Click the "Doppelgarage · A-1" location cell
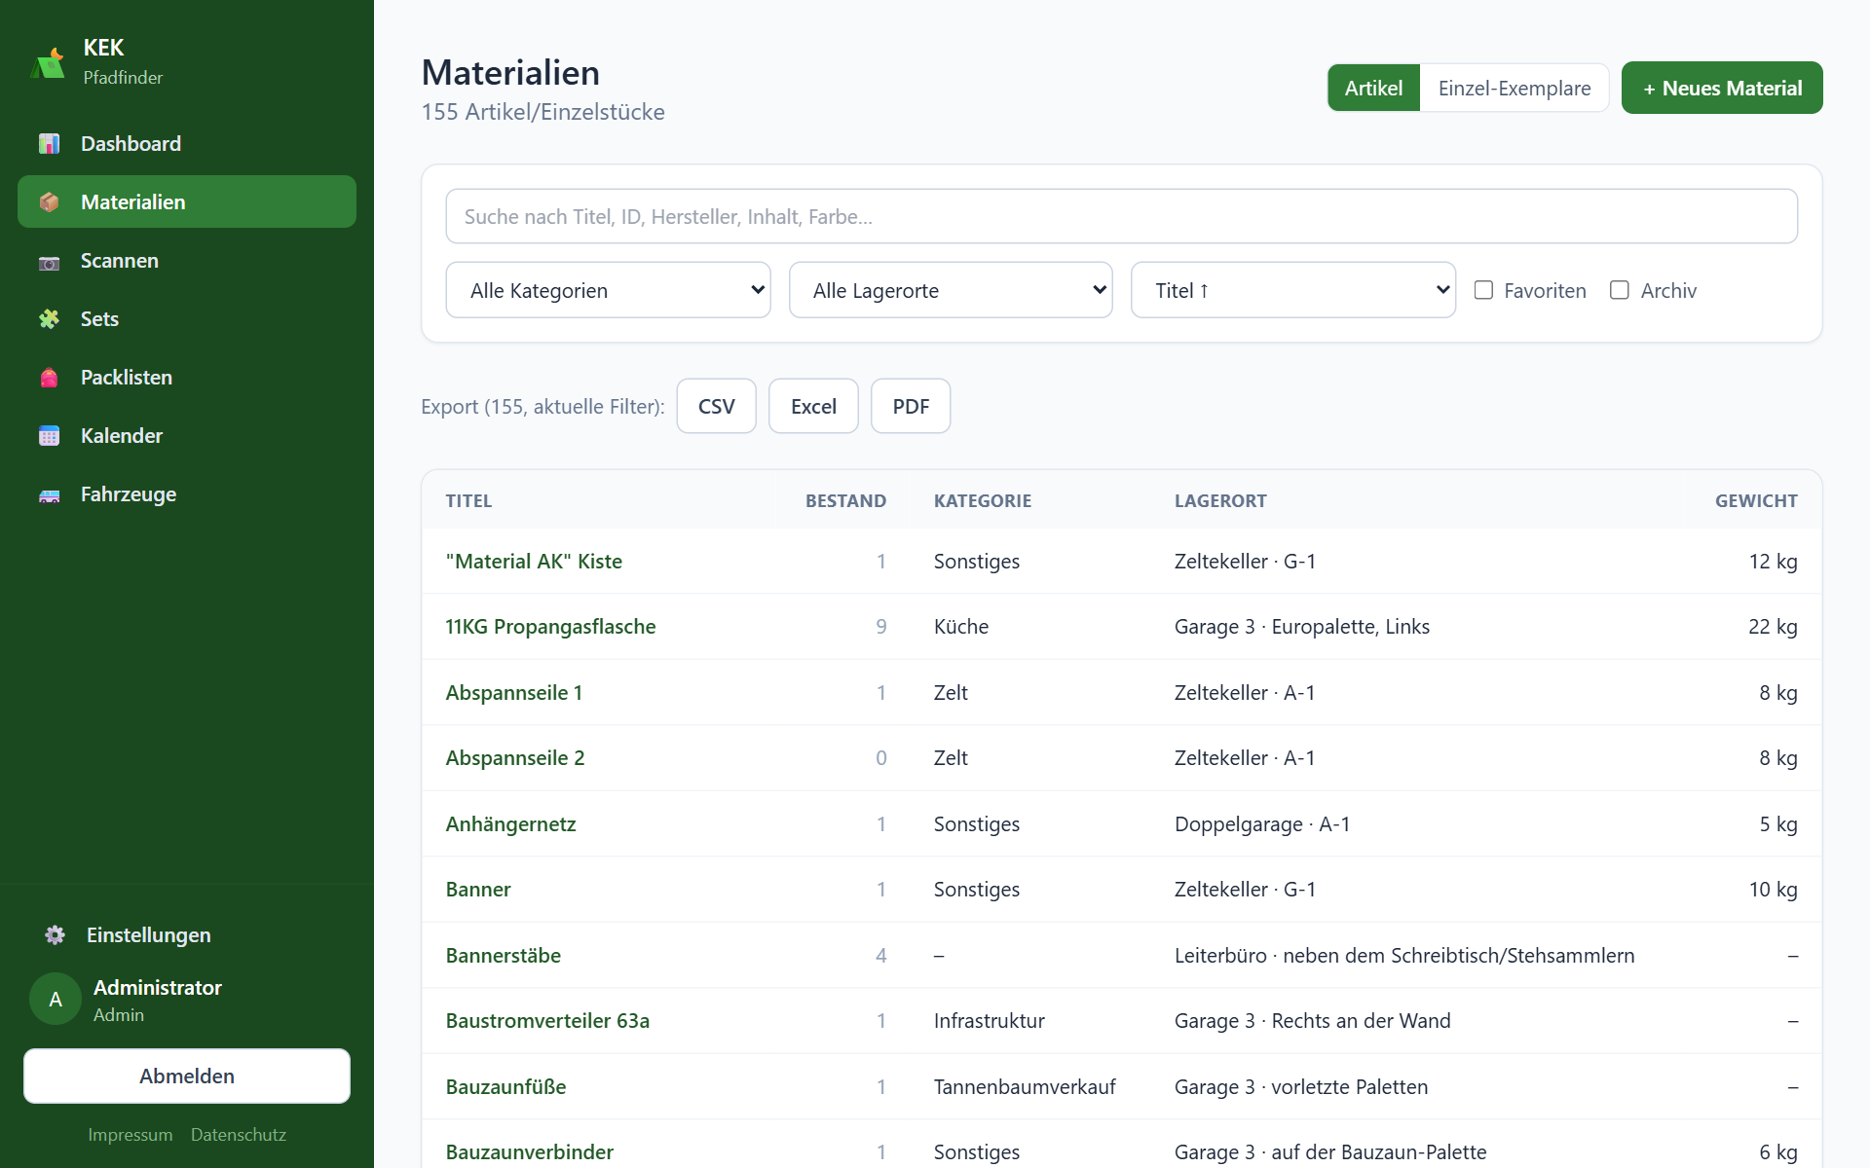Viewport: 1870px width, 1168px height. pos(1262,824)
